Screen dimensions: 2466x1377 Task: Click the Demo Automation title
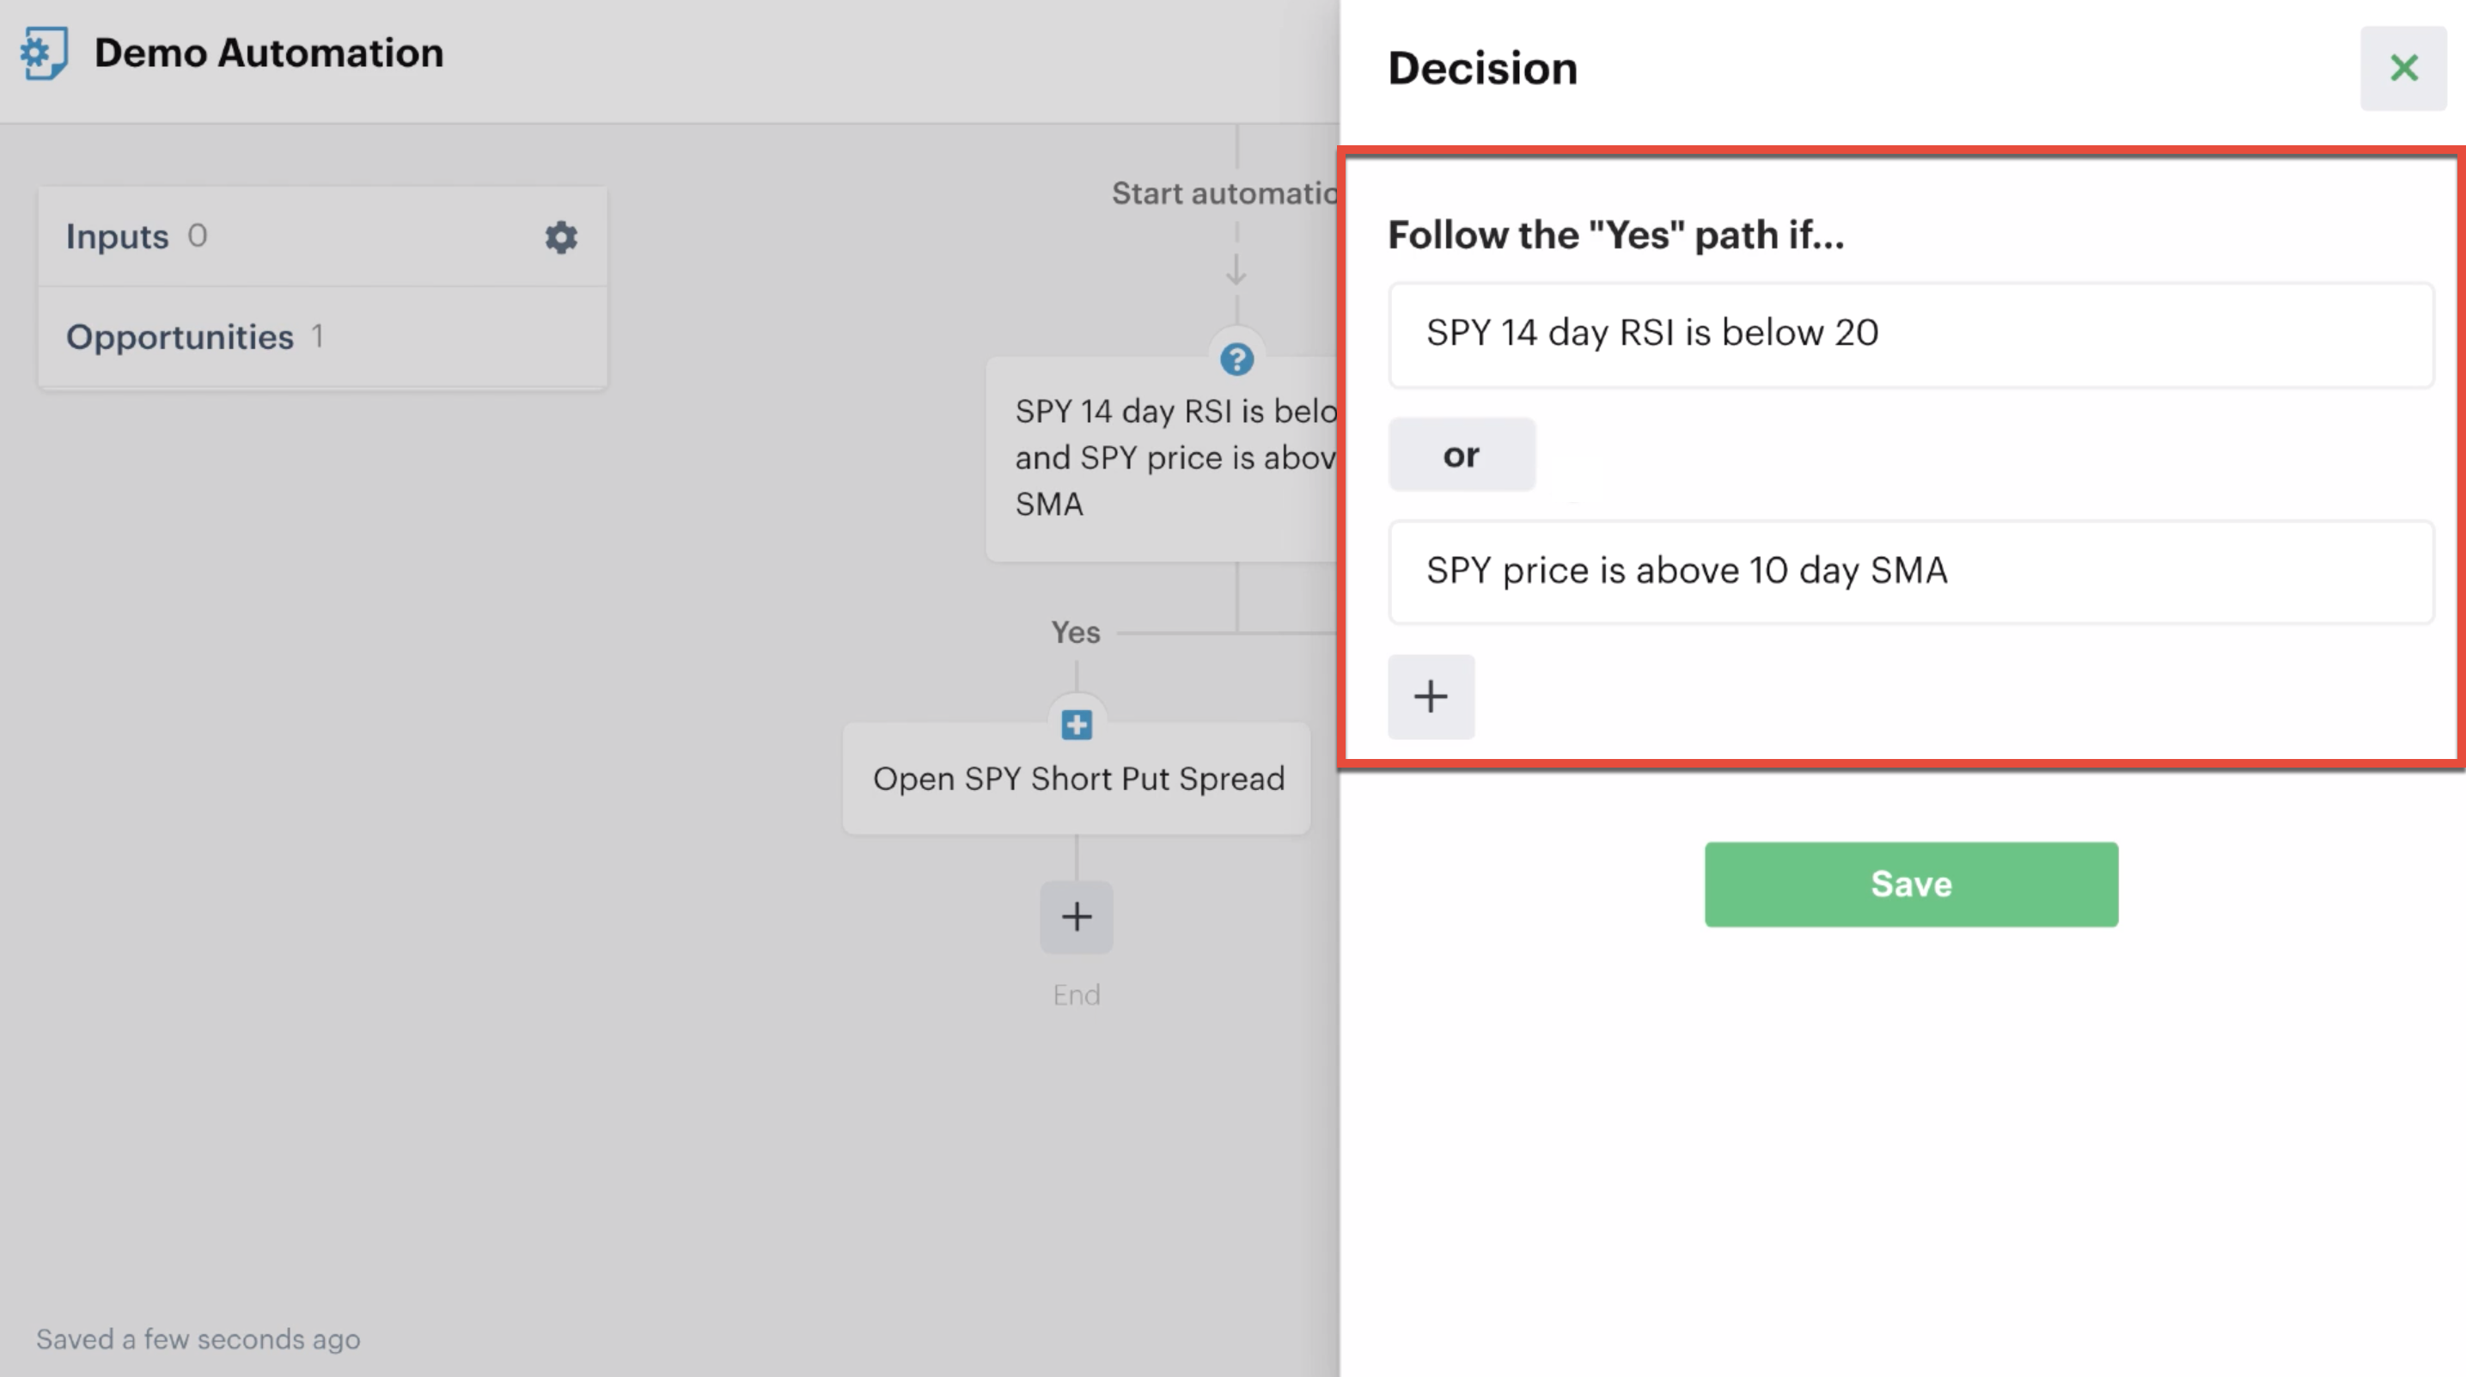(x=269, y=52)
